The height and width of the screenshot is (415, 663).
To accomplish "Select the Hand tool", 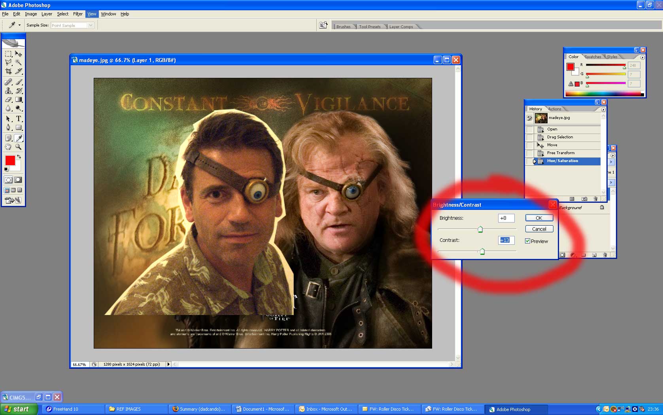I will click(x=8, y=147).
